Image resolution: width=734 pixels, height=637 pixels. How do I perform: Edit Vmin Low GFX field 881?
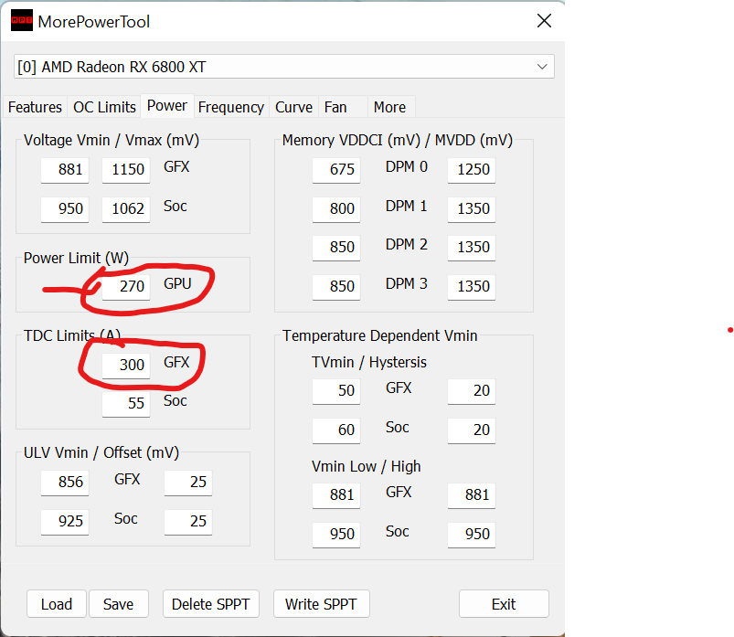click(336, 495)
